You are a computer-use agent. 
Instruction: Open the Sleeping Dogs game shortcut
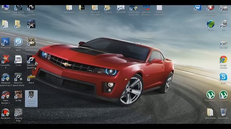18,115
